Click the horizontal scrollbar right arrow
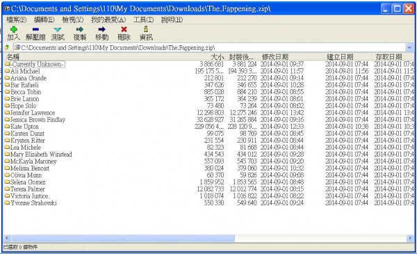This screenshot has width=417, height=254. pyautogui.click(x=410, y=238)
